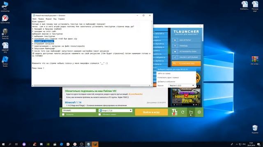Click the orange TLauncher PRO button

click(186, 64)
